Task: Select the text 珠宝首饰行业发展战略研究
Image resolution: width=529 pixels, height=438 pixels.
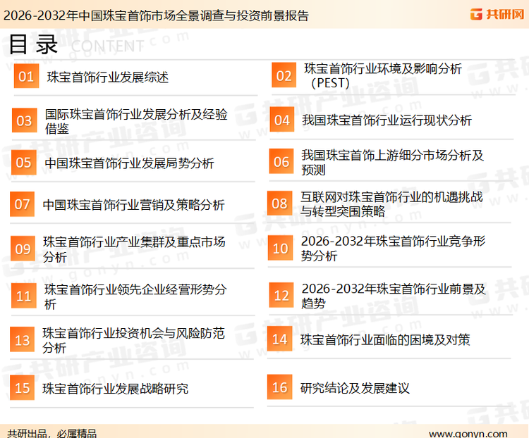Action: (116, 389)
